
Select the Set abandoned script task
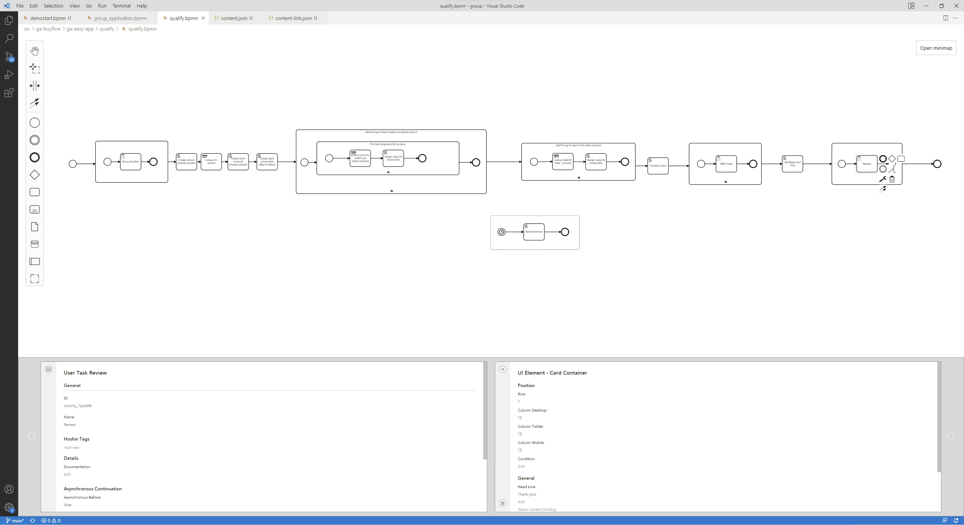pyautogui.click(x=534, y=232)
